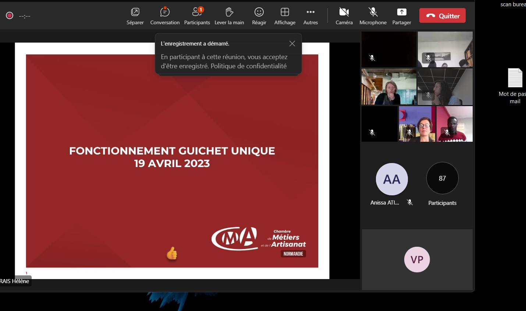Open the Politique de confidentialité link
Screen dimensions: 526x311
click(x=249, y=66)
